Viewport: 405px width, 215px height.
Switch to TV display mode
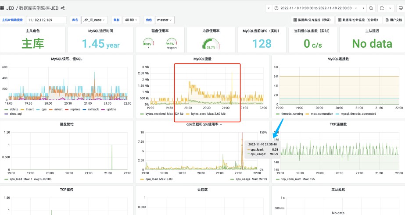401,8
